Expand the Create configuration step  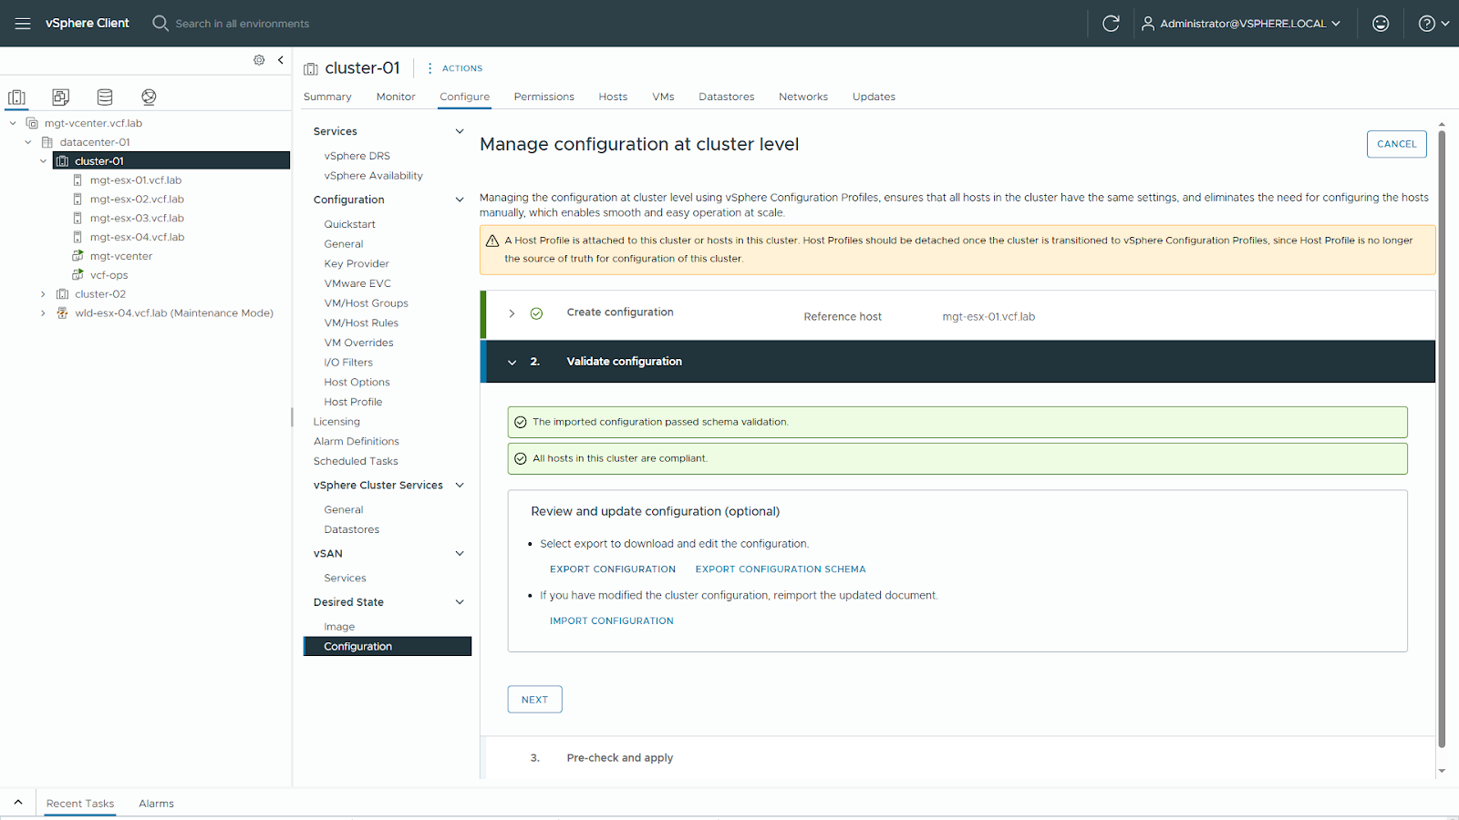[512, 313]
